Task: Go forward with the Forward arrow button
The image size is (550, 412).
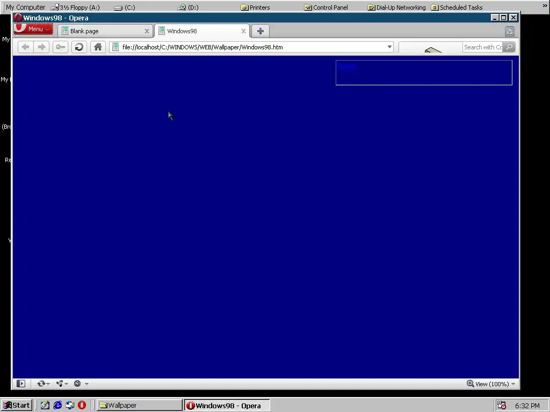Action: (x=41, y=47)
